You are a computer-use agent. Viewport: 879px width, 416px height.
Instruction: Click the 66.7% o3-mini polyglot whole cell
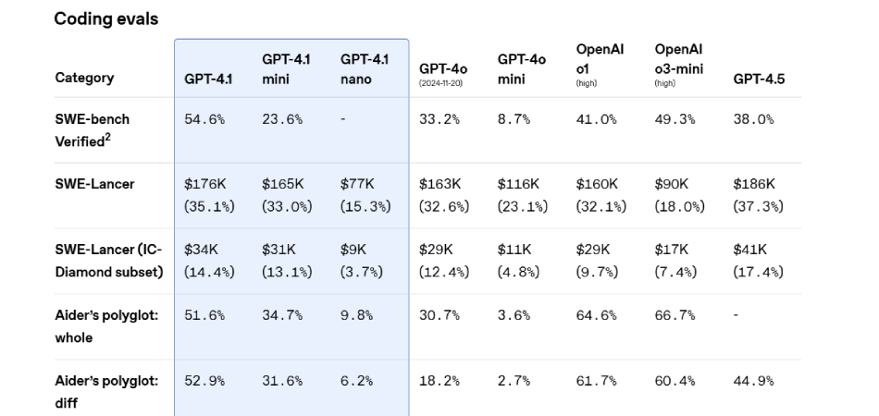675,316
